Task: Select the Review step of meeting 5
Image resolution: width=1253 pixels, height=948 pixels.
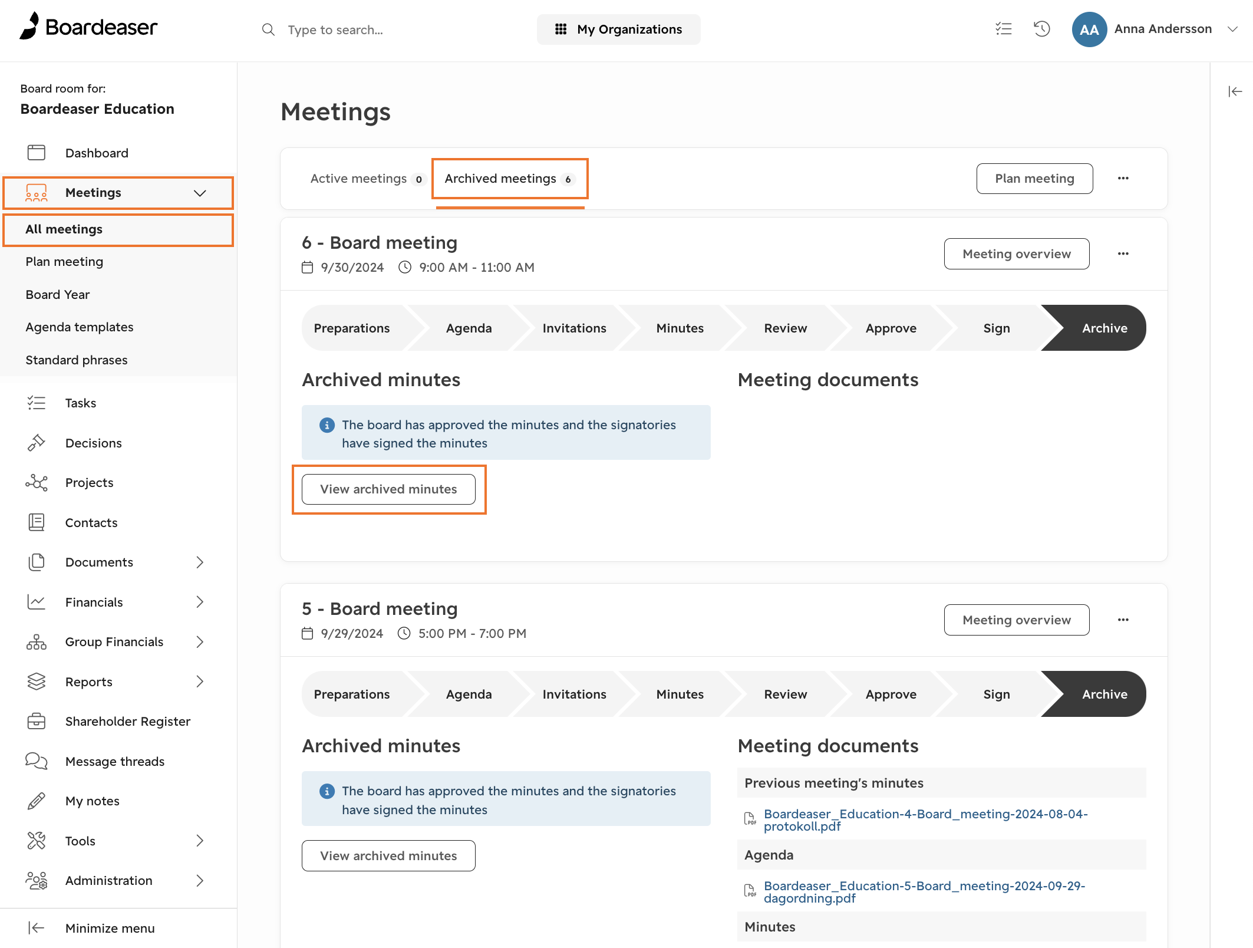Action: (x=785, y=694)
